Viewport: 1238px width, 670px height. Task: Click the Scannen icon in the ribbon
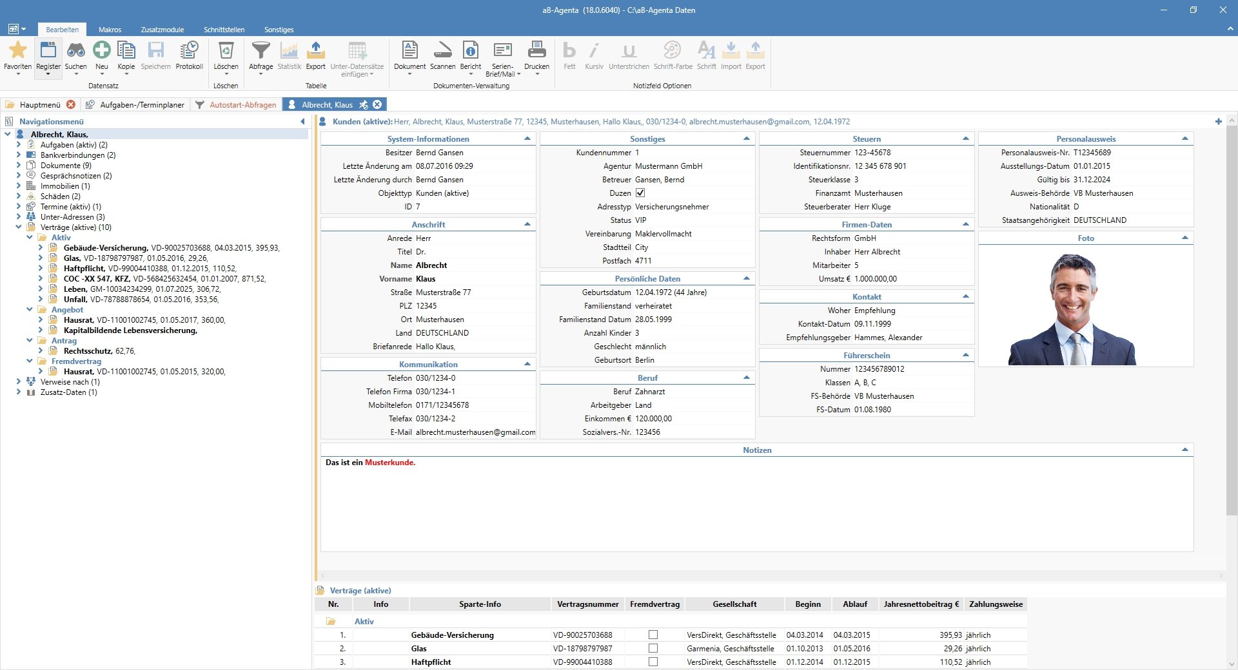click(442, 51)
